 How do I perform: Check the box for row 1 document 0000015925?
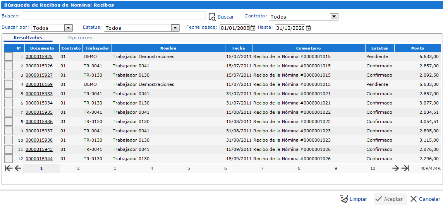tap(9, 56)
